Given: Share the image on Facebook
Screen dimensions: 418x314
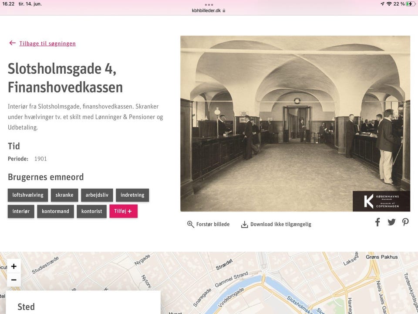Looking at the screenshot, I should click(x=377, y=222).
